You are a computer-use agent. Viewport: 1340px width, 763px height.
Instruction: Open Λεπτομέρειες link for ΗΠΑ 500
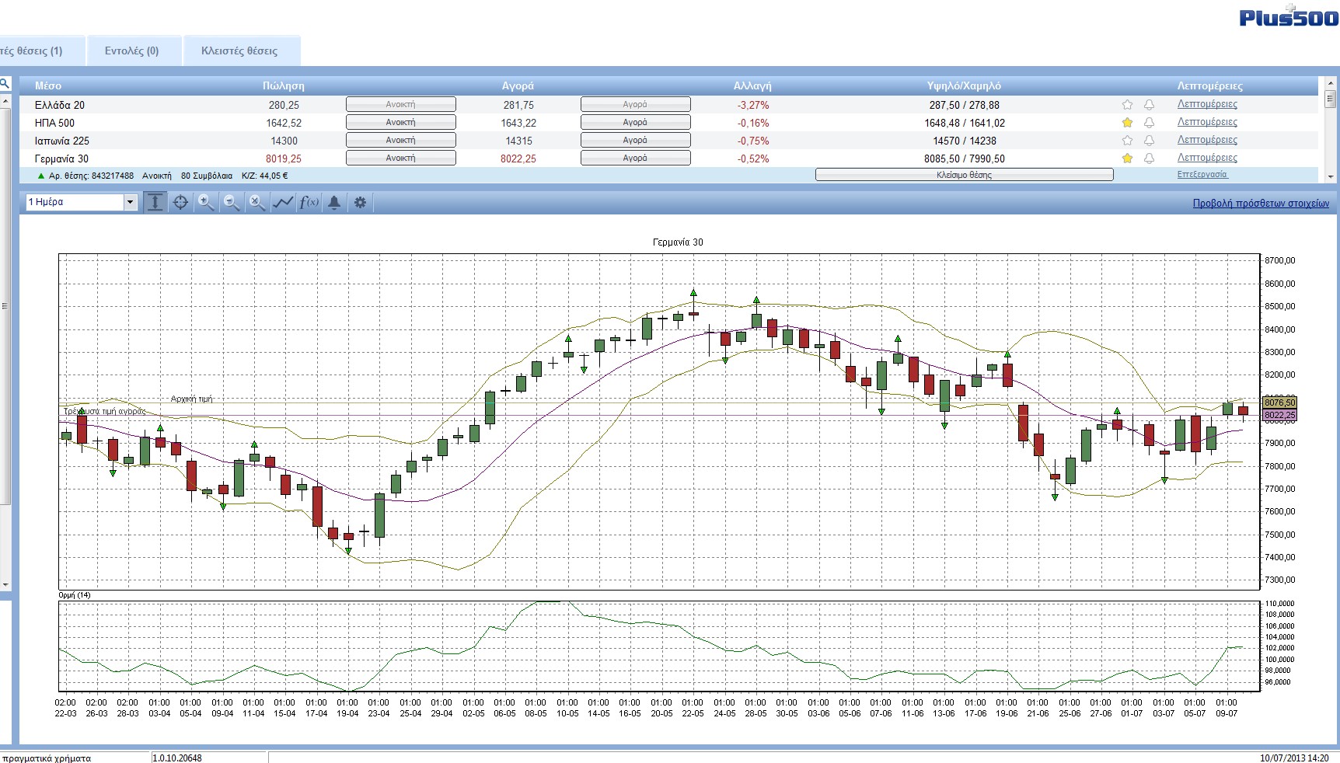point(1207,122)
